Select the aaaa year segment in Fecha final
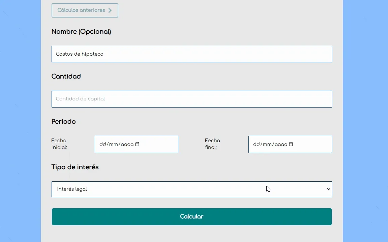The width and height of the screenshot is (388, 242). (x=281, y=144)
